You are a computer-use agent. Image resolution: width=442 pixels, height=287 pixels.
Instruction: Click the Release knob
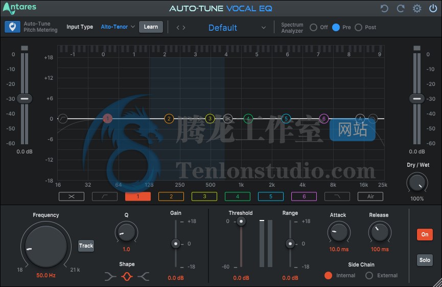click(x=380, y=232)
